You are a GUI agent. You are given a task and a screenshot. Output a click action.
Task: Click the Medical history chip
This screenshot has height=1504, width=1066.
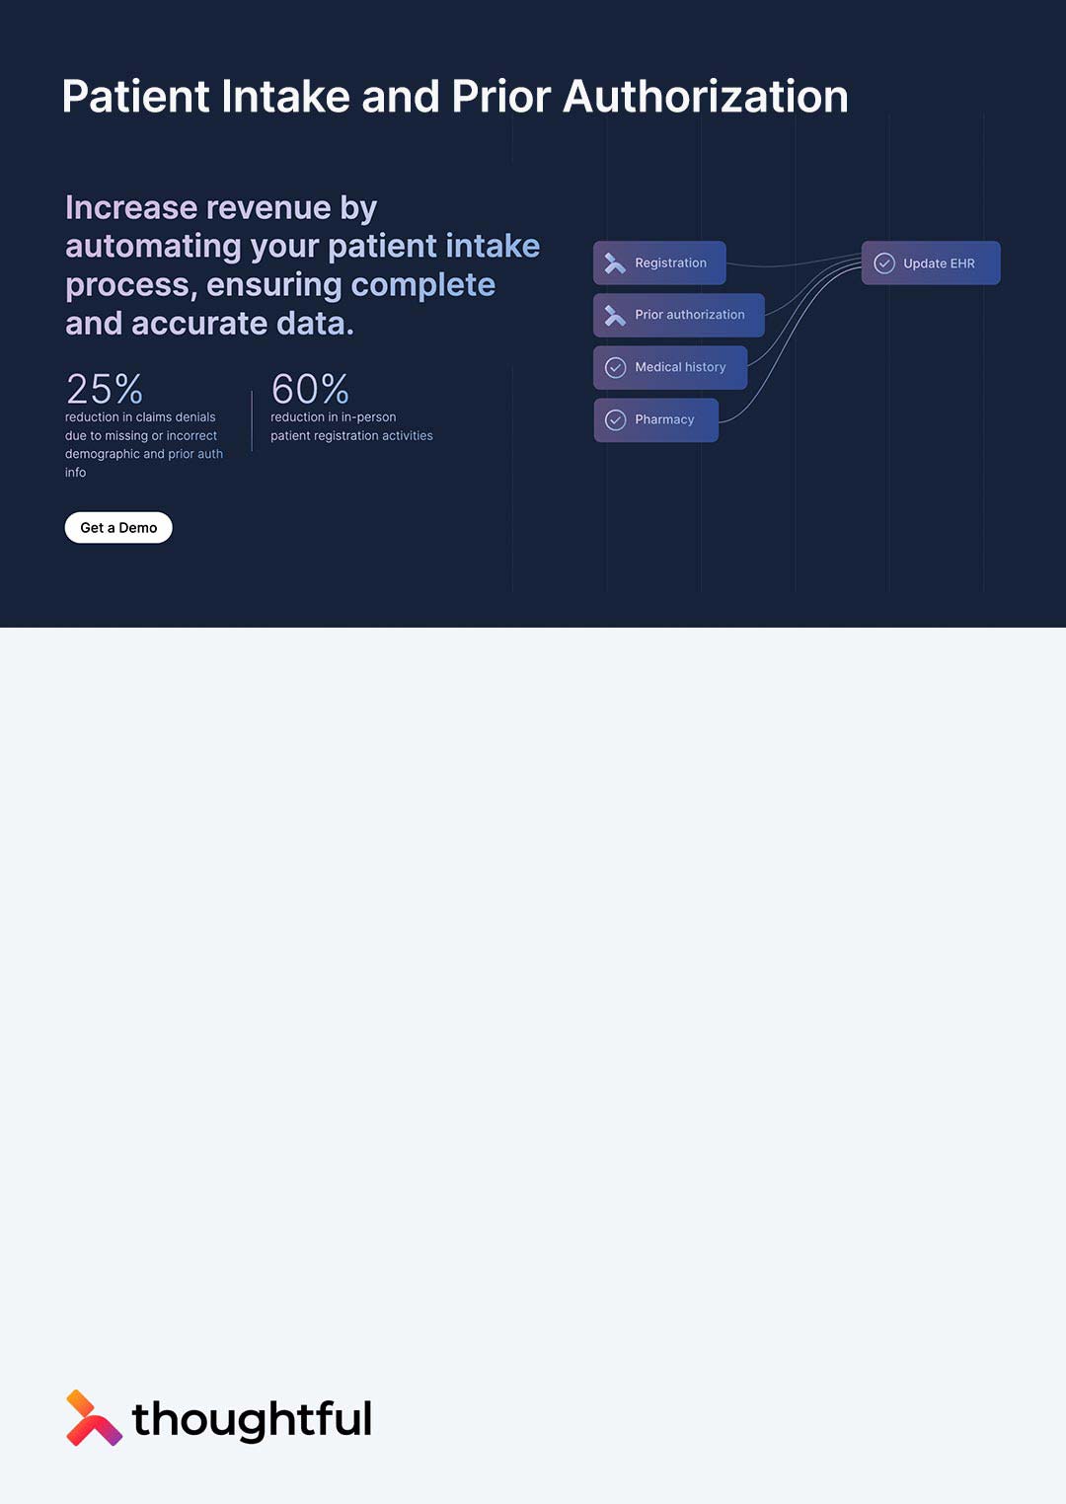pyautogui.click(x=669, y=367)
